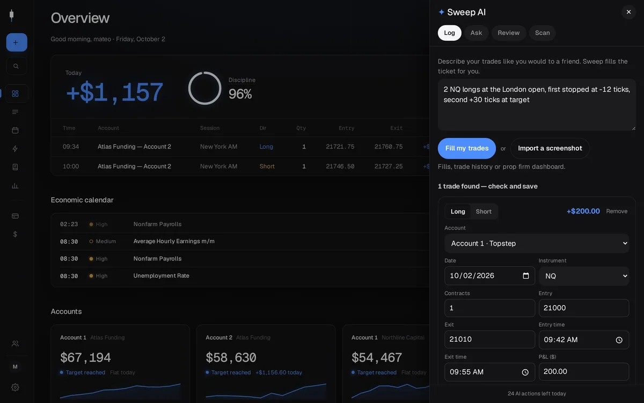Click the P&L field 200.00
The width and height of the screenshot is (644, 403).
(x=584, y=371)
